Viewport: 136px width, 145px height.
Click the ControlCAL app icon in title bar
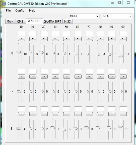tap(4, 4)
